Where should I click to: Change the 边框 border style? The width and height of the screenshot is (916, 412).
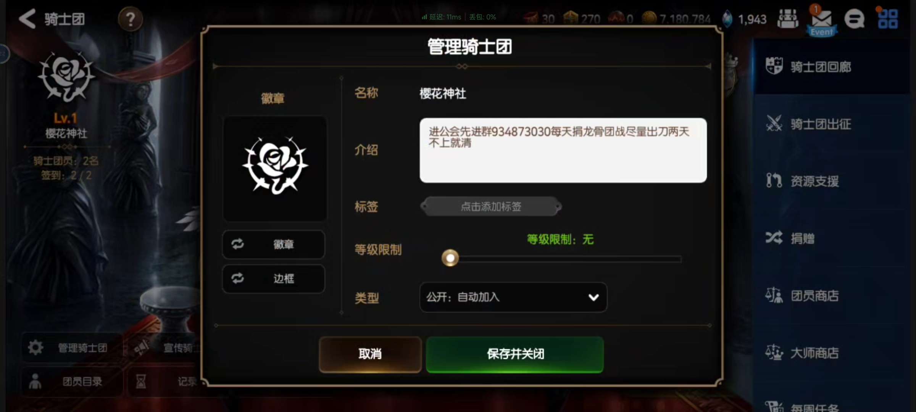point(274,278)
